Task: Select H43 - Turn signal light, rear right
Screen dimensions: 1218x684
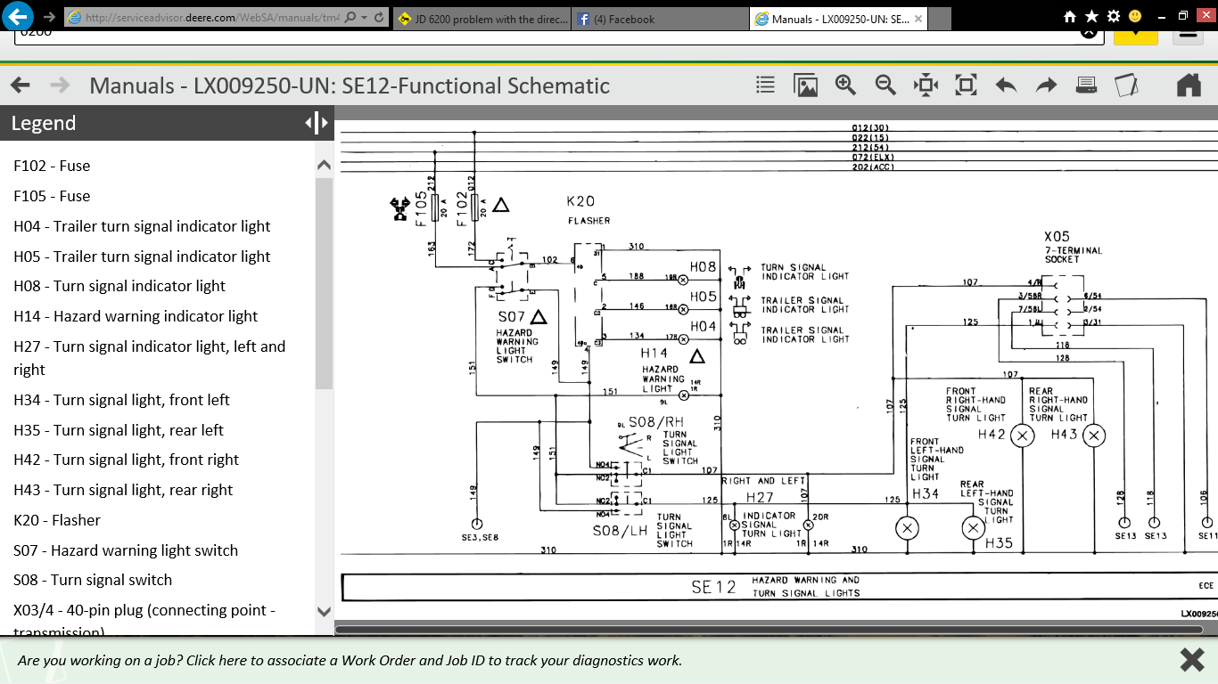Action: click(123, 490)
